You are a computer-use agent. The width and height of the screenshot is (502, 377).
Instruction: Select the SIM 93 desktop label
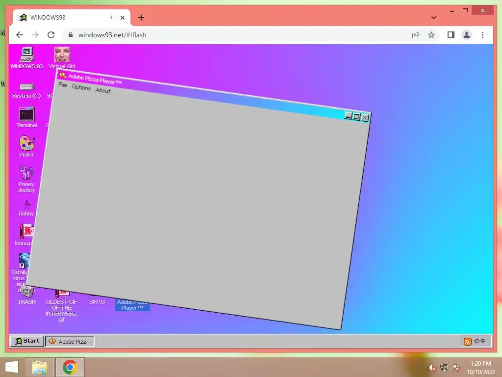click(97, 302)
